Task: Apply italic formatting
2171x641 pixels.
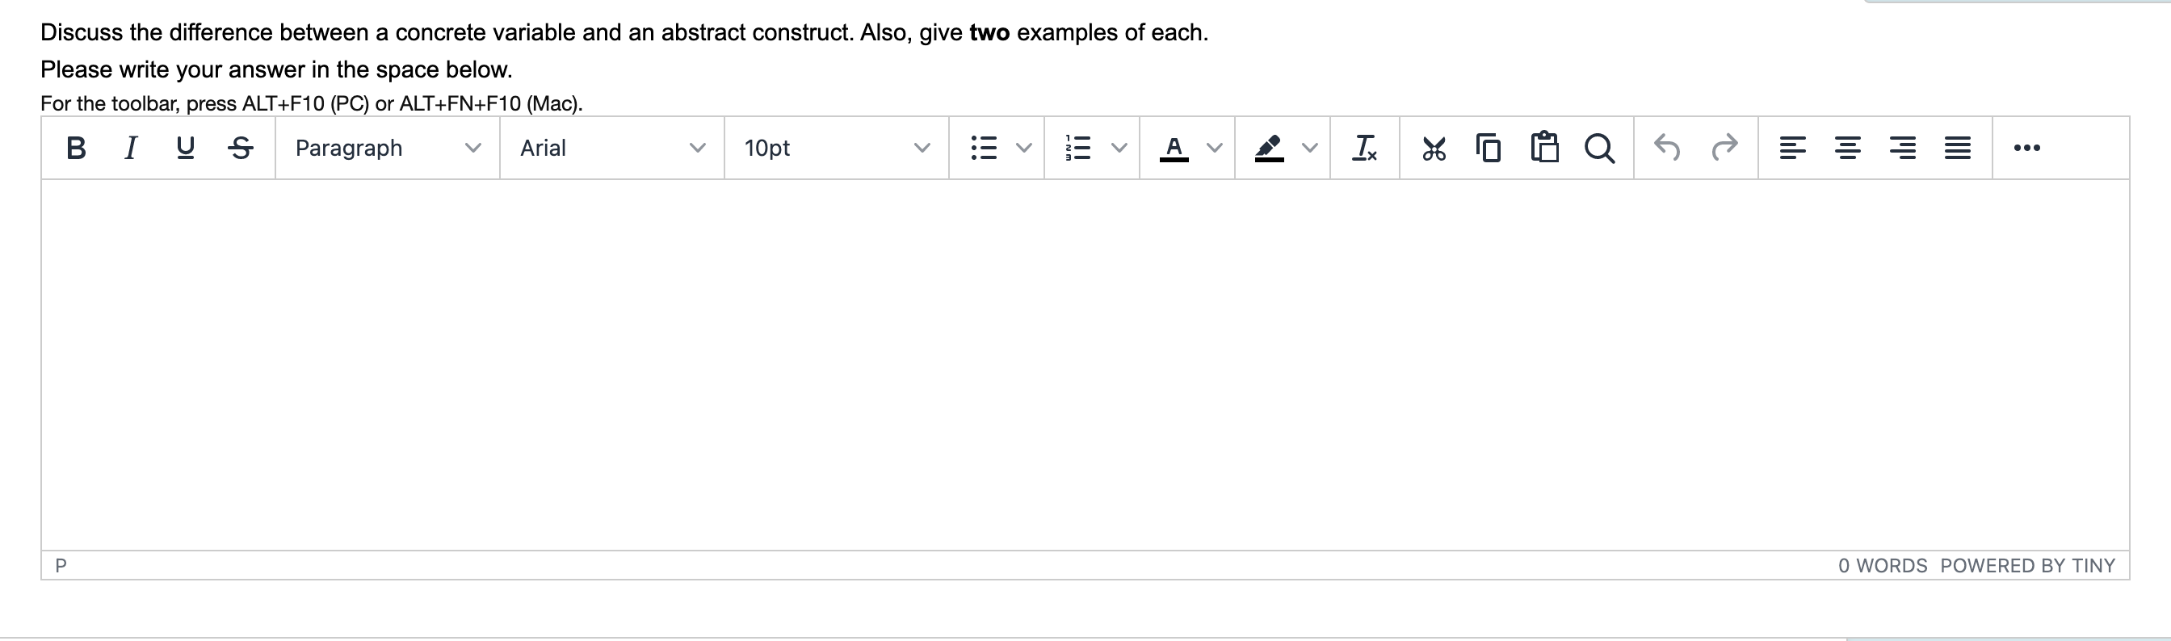Action: point(131,149)
